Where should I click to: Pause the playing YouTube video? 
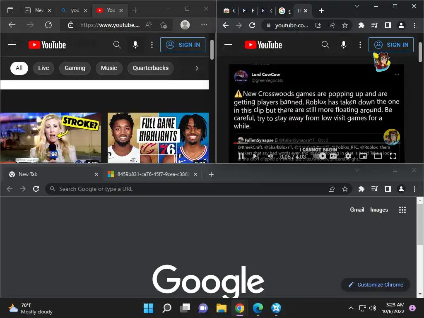coord(241,156)
